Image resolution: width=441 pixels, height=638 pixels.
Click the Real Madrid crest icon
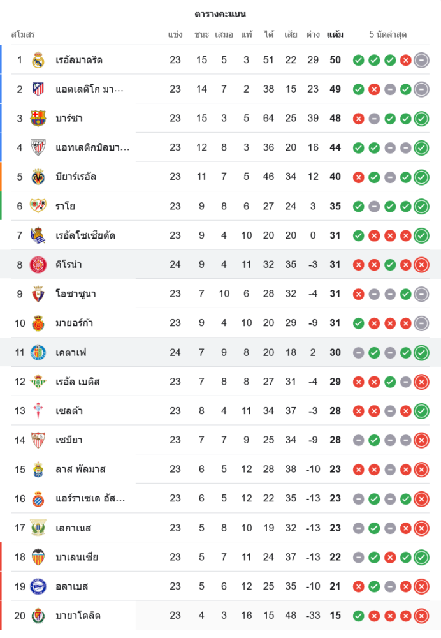38,60
